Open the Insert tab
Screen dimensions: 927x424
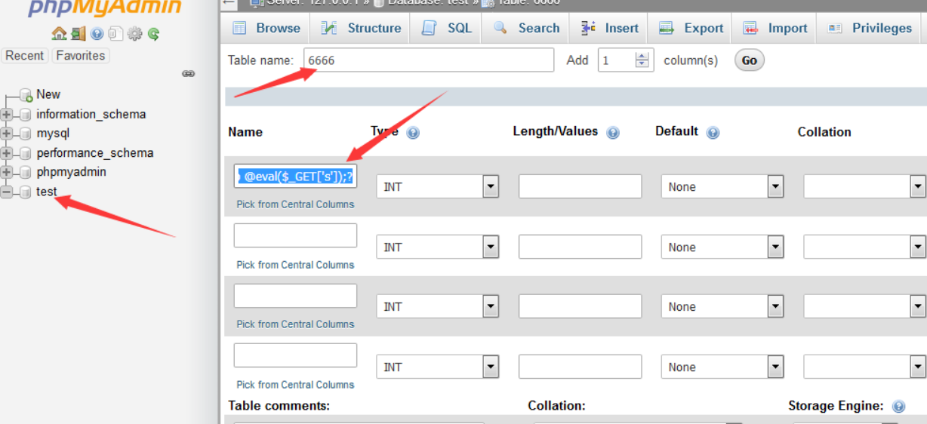[x=610, y=28]
